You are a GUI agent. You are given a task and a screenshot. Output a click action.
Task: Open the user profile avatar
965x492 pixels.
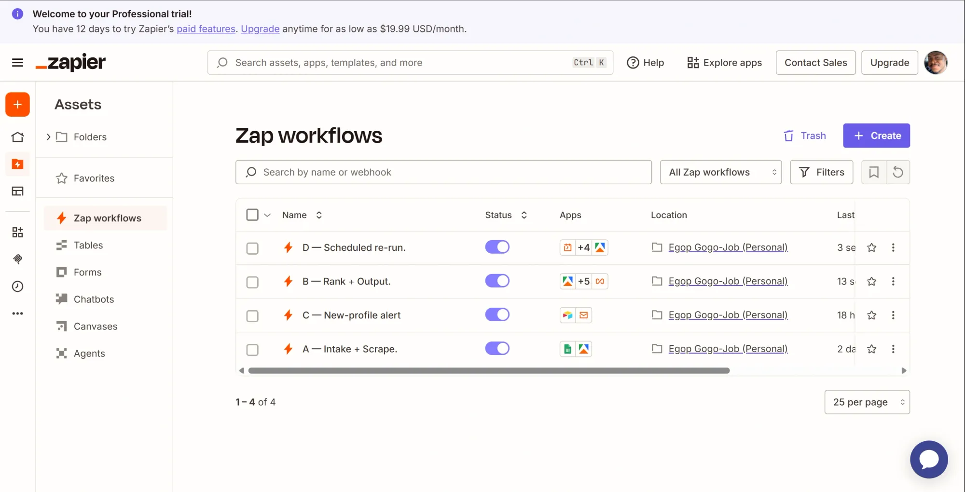pyautogui.click(x=936, y=63)
